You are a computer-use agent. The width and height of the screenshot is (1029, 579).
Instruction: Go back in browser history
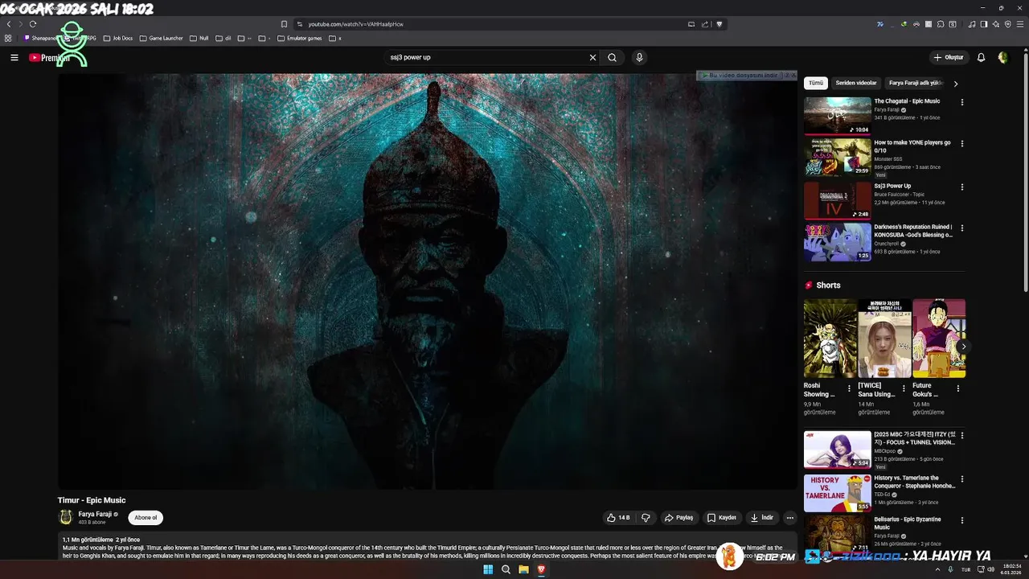coord(9,24)
